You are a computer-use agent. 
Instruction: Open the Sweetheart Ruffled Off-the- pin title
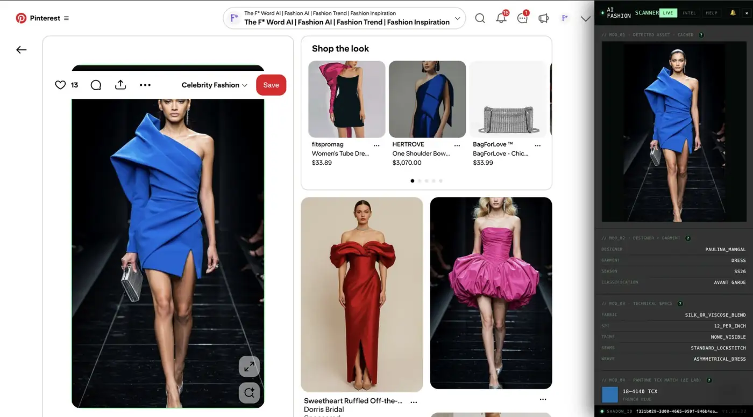coord(353,401)
